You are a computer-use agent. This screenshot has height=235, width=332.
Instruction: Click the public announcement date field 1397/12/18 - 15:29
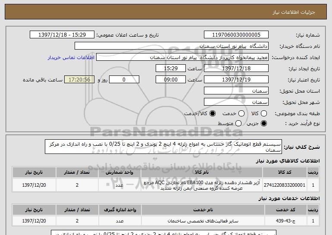[62, 35]
